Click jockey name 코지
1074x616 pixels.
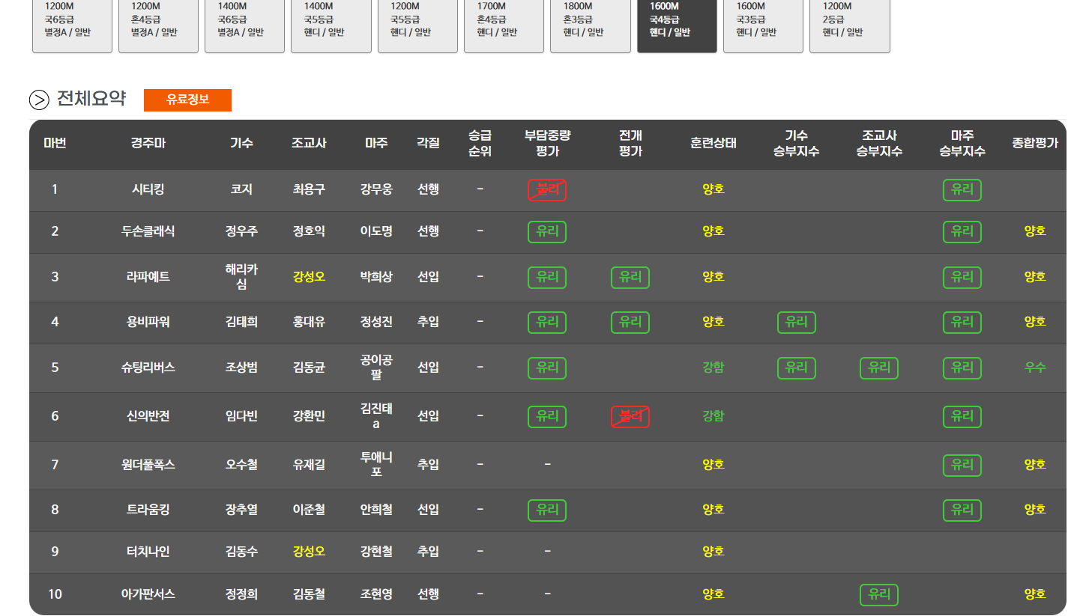pos(241,189)
